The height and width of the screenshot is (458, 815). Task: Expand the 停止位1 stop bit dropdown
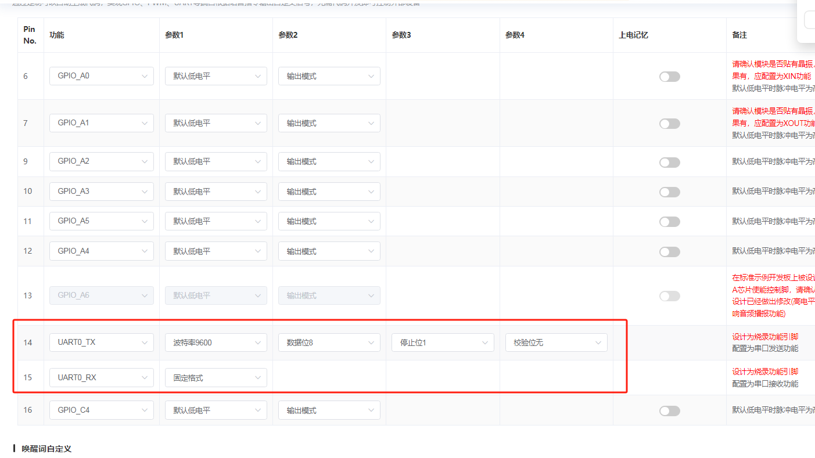click(442, 342)
